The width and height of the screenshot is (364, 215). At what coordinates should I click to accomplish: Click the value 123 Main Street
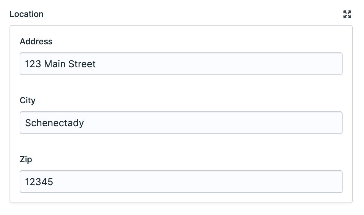pyautogui.click(x=60, y=63)
